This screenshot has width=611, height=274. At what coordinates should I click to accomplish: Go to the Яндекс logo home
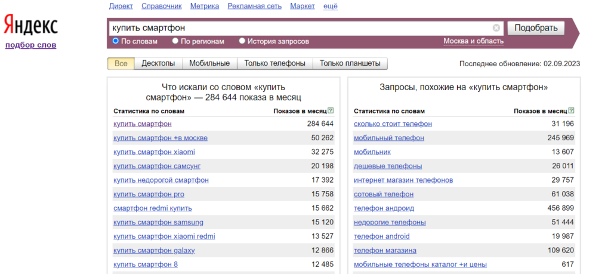pyautogui.click(x=31, y=26)
